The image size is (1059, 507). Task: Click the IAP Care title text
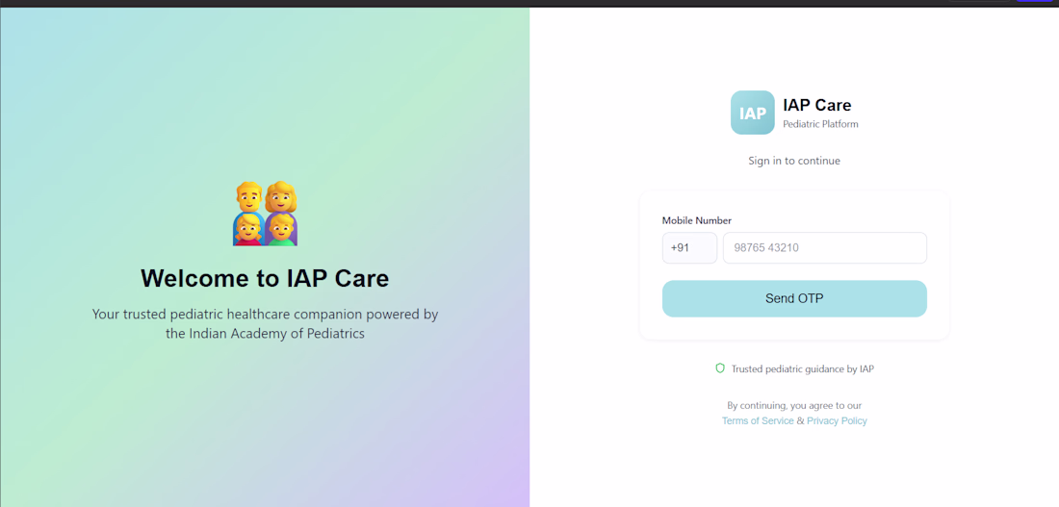(x=816, y=105)
